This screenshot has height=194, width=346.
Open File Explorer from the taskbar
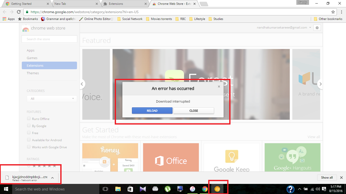click(x=118, y=189)
